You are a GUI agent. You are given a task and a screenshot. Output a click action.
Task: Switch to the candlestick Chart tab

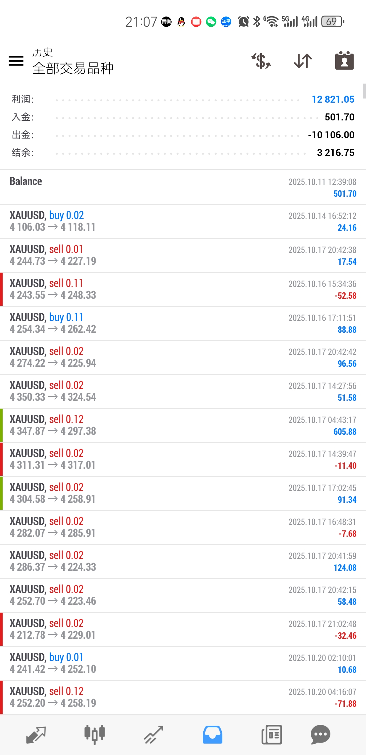tap(95, 735)
